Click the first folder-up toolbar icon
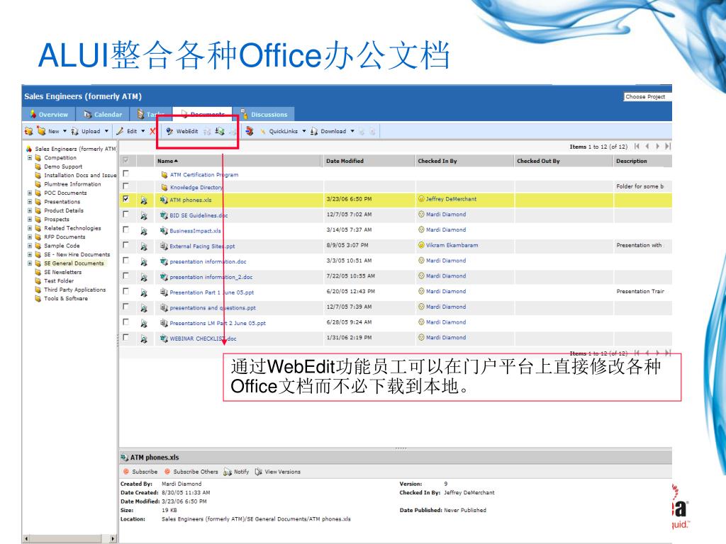 click(28, 131)
